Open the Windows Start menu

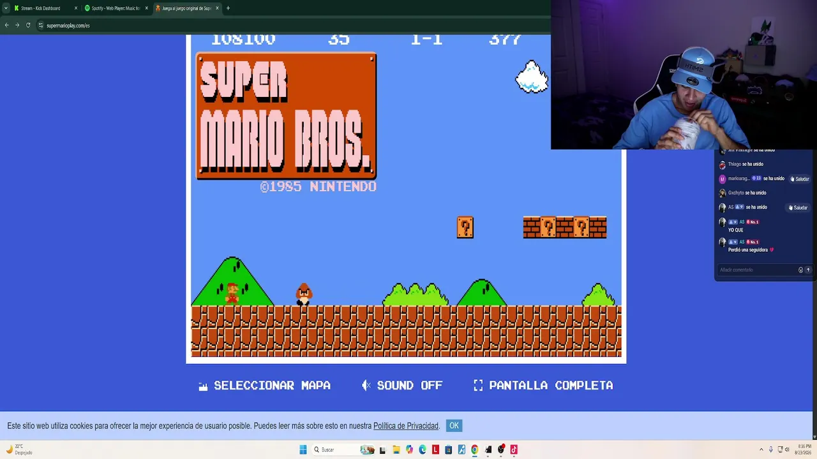(x=303, y=449)
